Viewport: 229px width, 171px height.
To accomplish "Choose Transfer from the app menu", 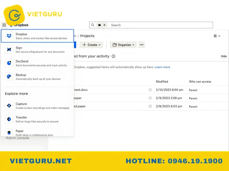I will [37, 119].
